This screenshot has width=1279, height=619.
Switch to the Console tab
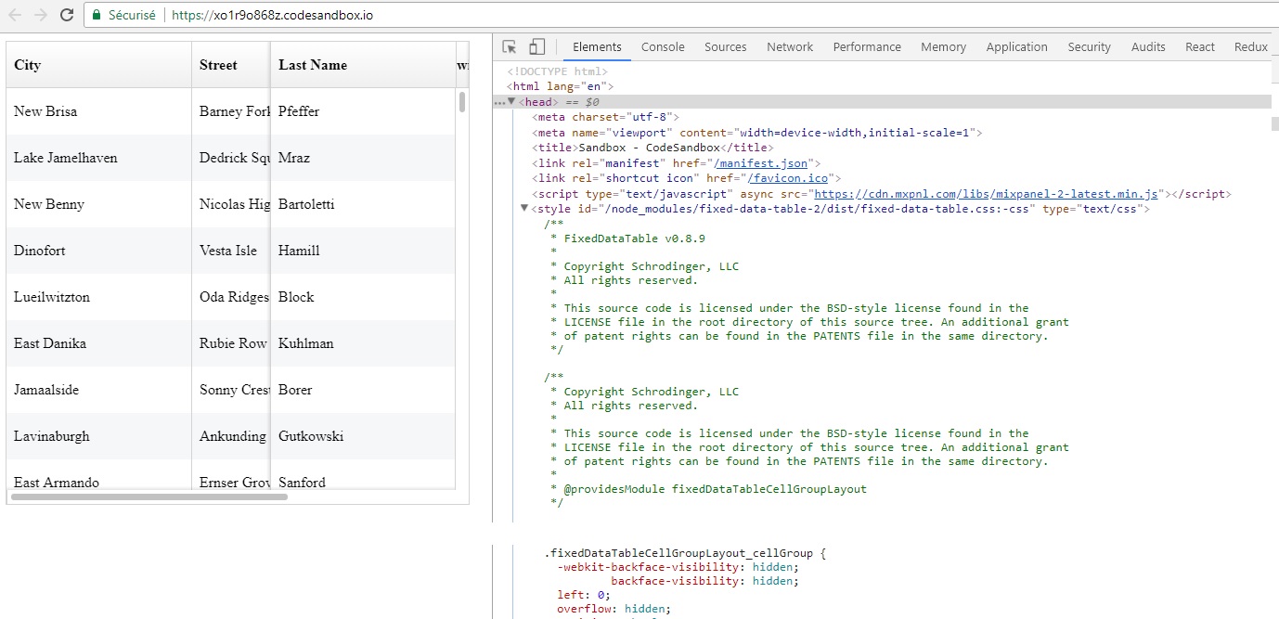click(x=662, y=46)
